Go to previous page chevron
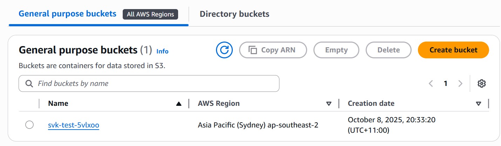Screen dimensions: 501x146 [431, 83]
